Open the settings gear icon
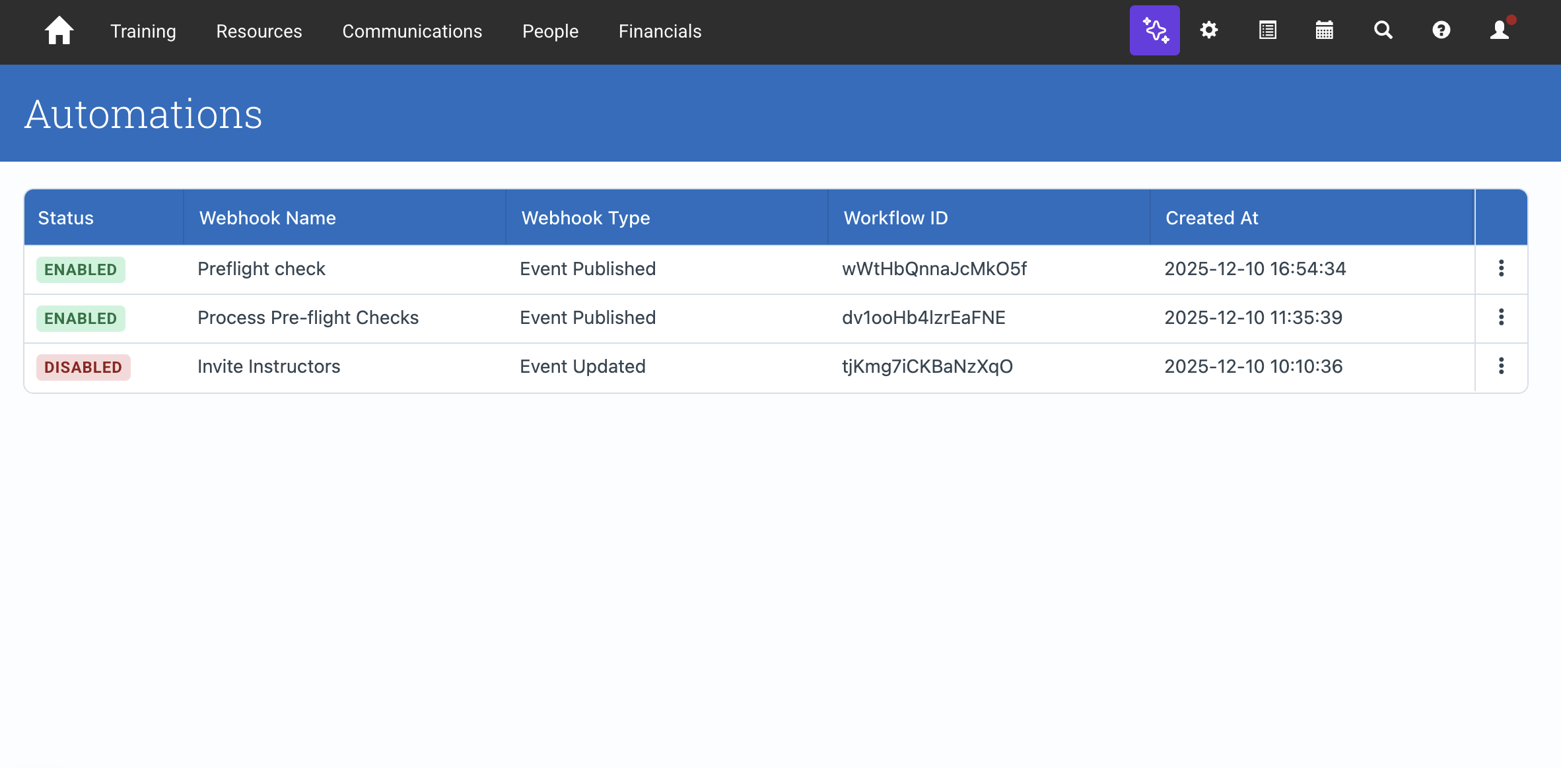The height and width of the screenshot is (768, 1561). [x=1209, y=30]
